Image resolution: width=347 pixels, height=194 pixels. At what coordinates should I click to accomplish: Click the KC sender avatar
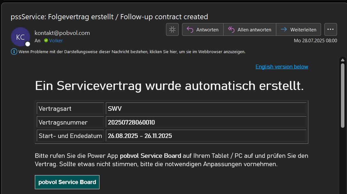pyautogui.click(x=20, y=37)
